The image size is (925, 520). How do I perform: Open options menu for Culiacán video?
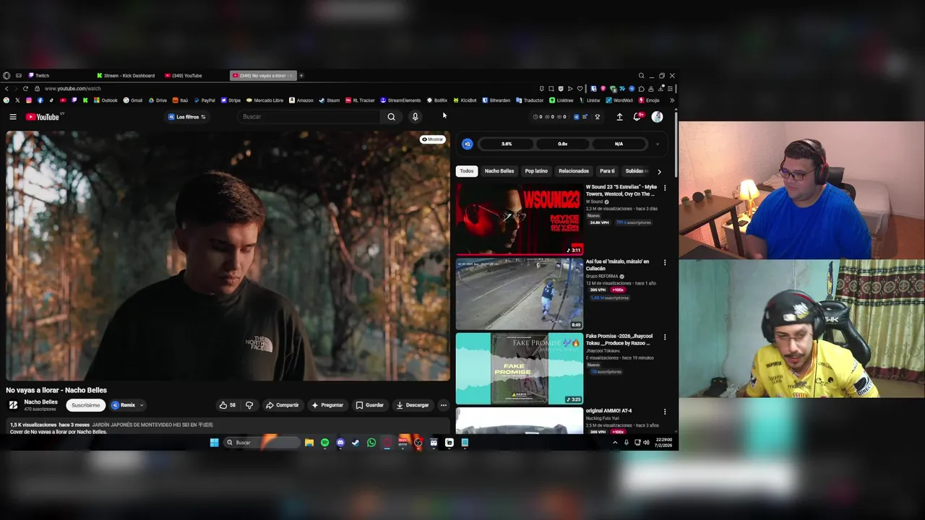(665, 262)
